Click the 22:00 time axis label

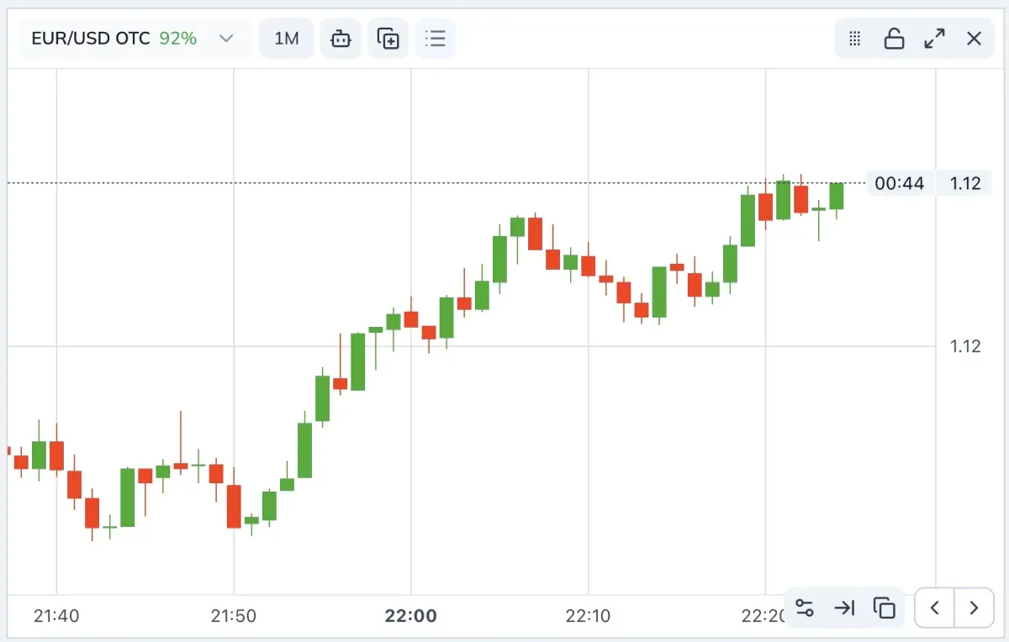(x=411, y=616)
